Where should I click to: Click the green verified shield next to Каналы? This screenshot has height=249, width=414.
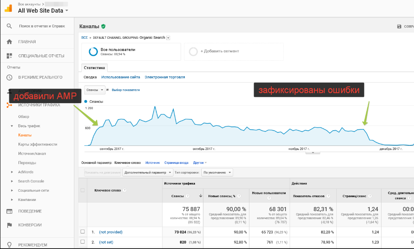pyautogui.click(x=103, y=27)
